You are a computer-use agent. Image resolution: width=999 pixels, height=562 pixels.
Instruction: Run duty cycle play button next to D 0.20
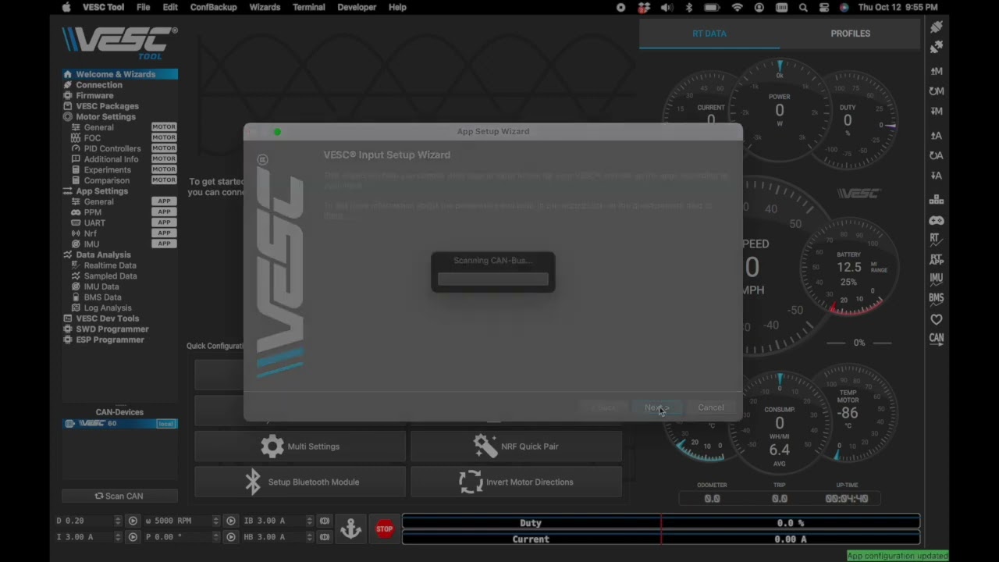point(133,521)
